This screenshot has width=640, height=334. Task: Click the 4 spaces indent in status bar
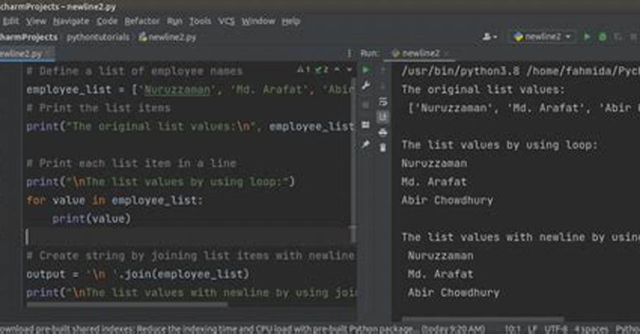pos(592,329)
